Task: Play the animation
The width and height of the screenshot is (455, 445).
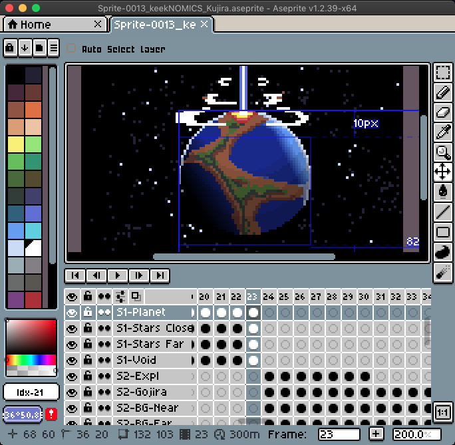Action: tap(118, 275)
